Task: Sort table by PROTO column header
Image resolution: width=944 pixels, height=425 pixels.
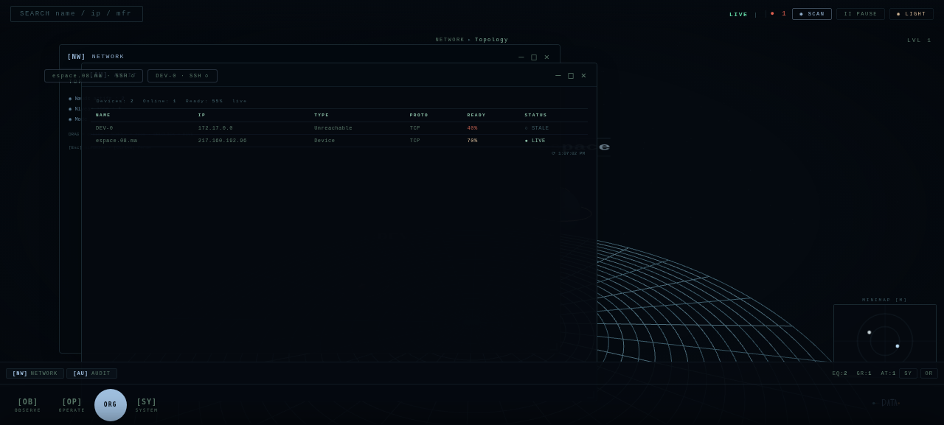Action: pyautogui.click(x=419, y=115)
